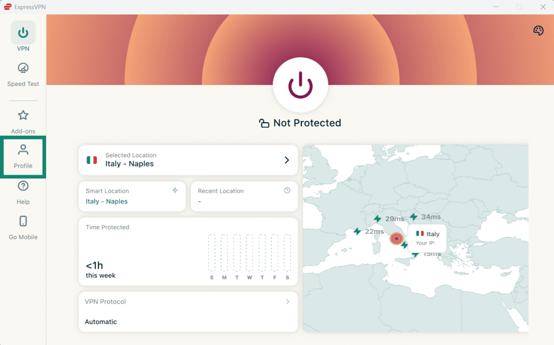The height and width of the screenshot is (345, 554).
Task: Click the 29ms server marker on map
Action: tap(378, 218)
